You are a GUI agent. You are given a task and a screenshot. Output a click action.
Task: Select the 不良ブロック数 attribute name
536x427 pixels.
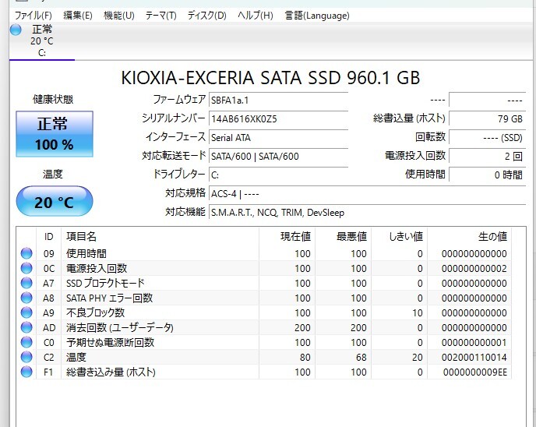(x=95, y=312)
